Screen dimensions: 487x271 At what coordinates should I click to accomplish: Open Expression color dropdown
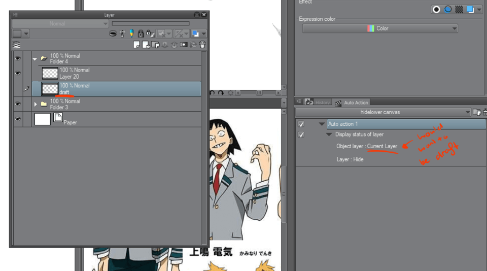[380, 28]
